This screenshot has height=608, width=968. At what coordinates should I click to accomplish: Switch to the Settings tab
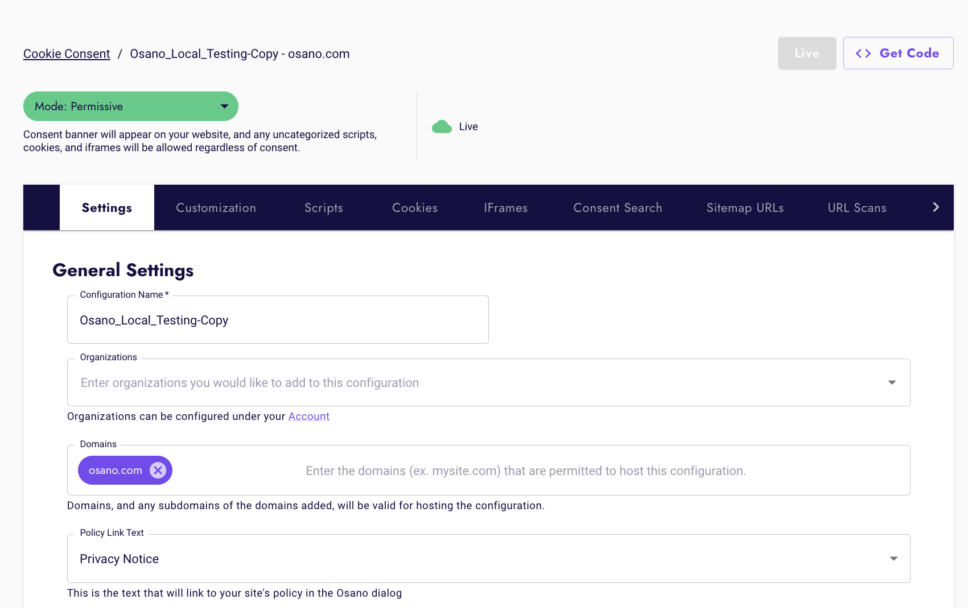pos(107,207)
